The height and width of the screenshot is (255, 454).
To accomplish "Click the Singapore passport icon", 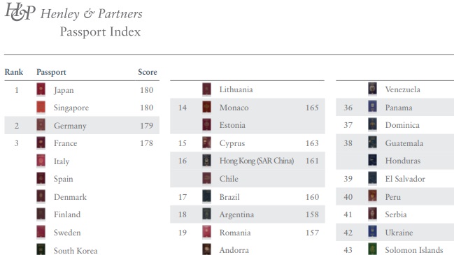I will [41, 108].
